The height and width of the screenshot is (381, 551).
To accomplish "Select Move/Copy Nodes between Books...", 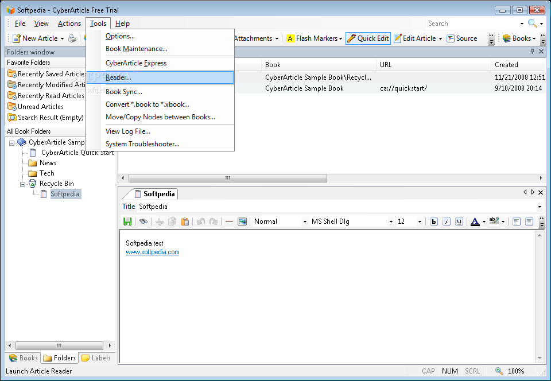I will 160,117.
